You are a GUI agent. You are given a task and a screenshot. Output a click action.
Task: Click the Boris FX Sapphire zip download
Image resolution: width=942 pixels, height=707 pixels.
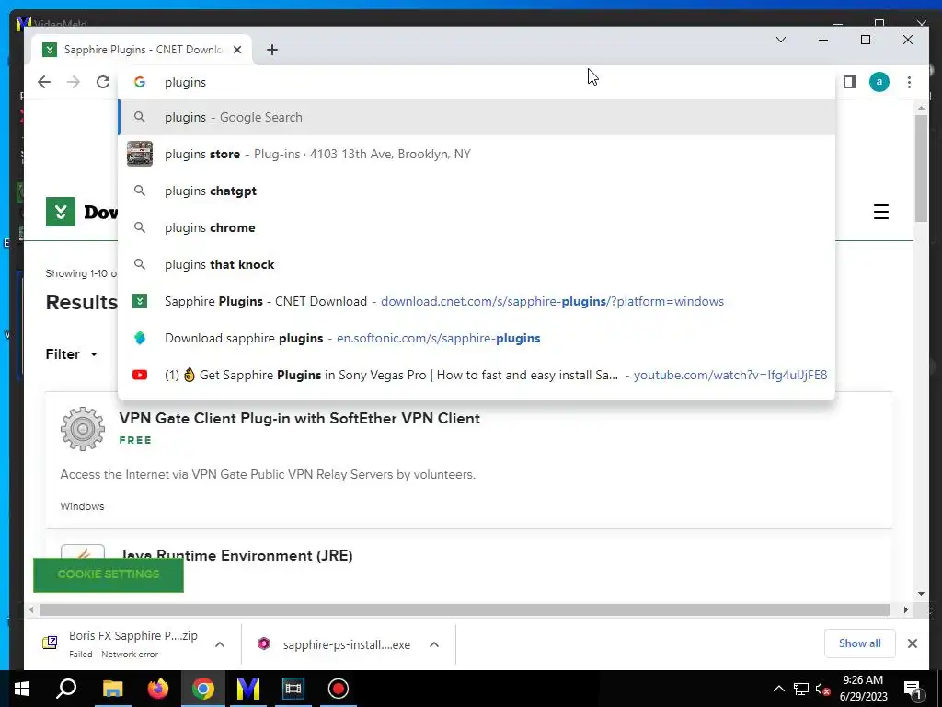[x=121, y=643]
